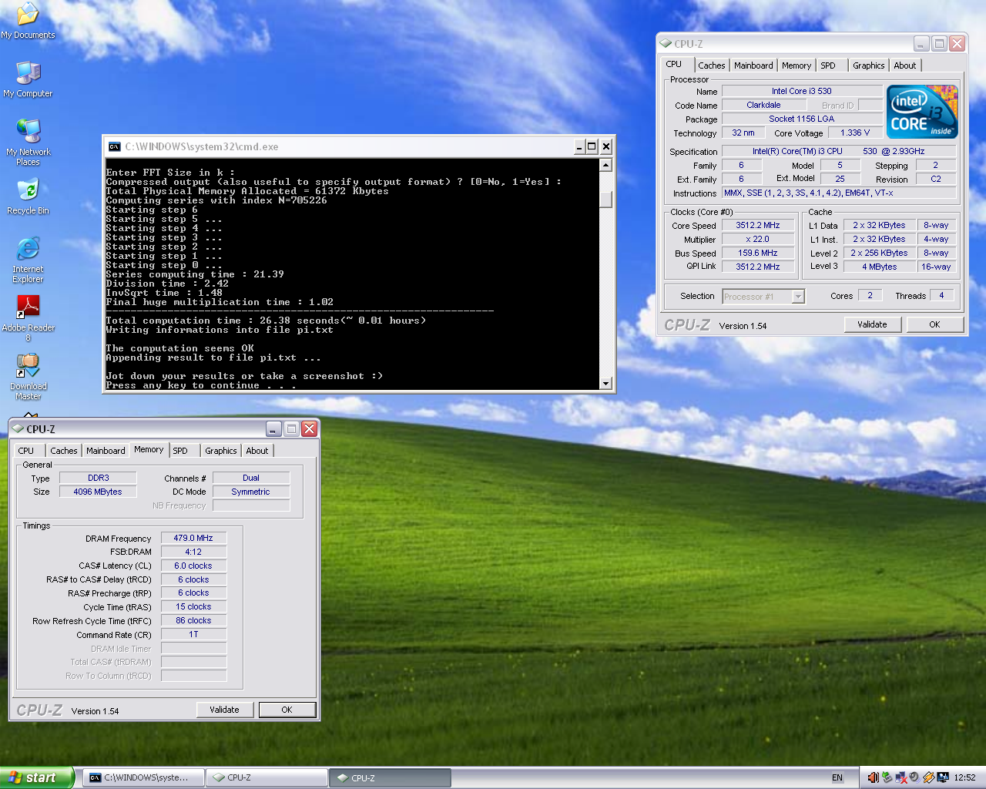Click the cmd.exe window title icon

pyautogui.click(x=114, y=146)
